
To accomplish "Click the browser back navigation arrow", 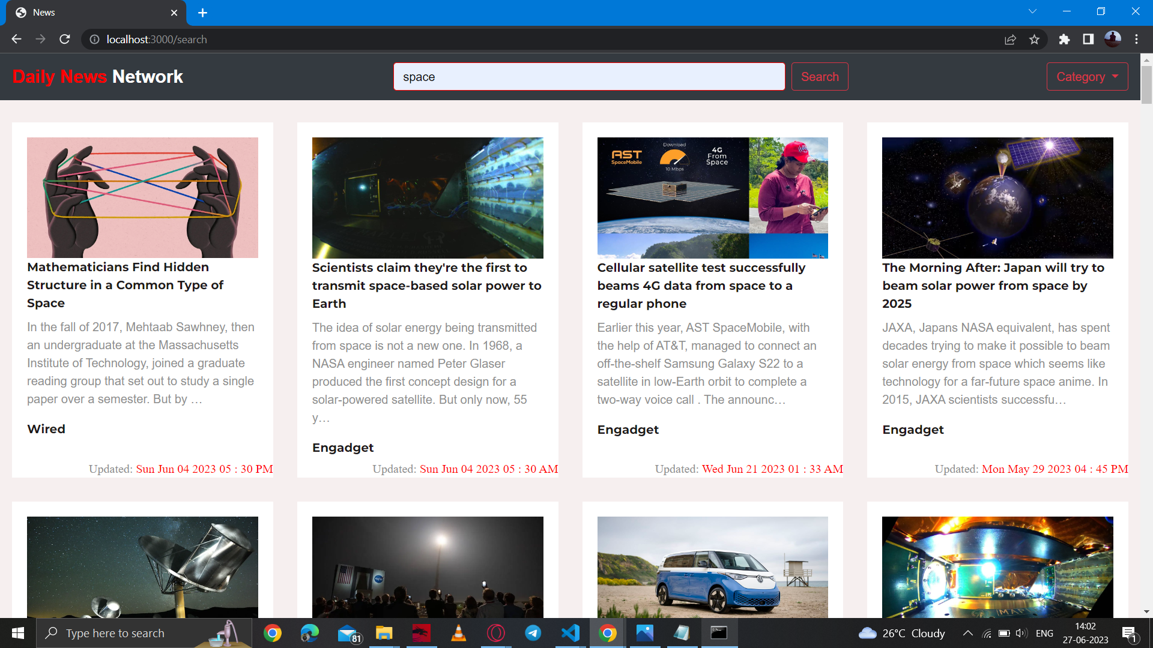I will point(16,39).
